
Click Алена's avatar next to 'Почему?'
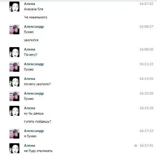click(14, 52)
